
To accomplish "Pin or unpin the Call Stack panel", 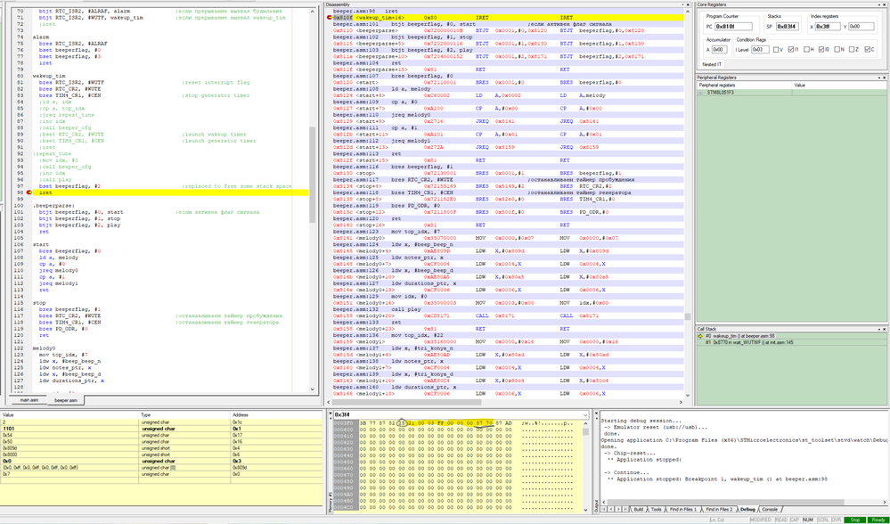I will pos(878,329).
